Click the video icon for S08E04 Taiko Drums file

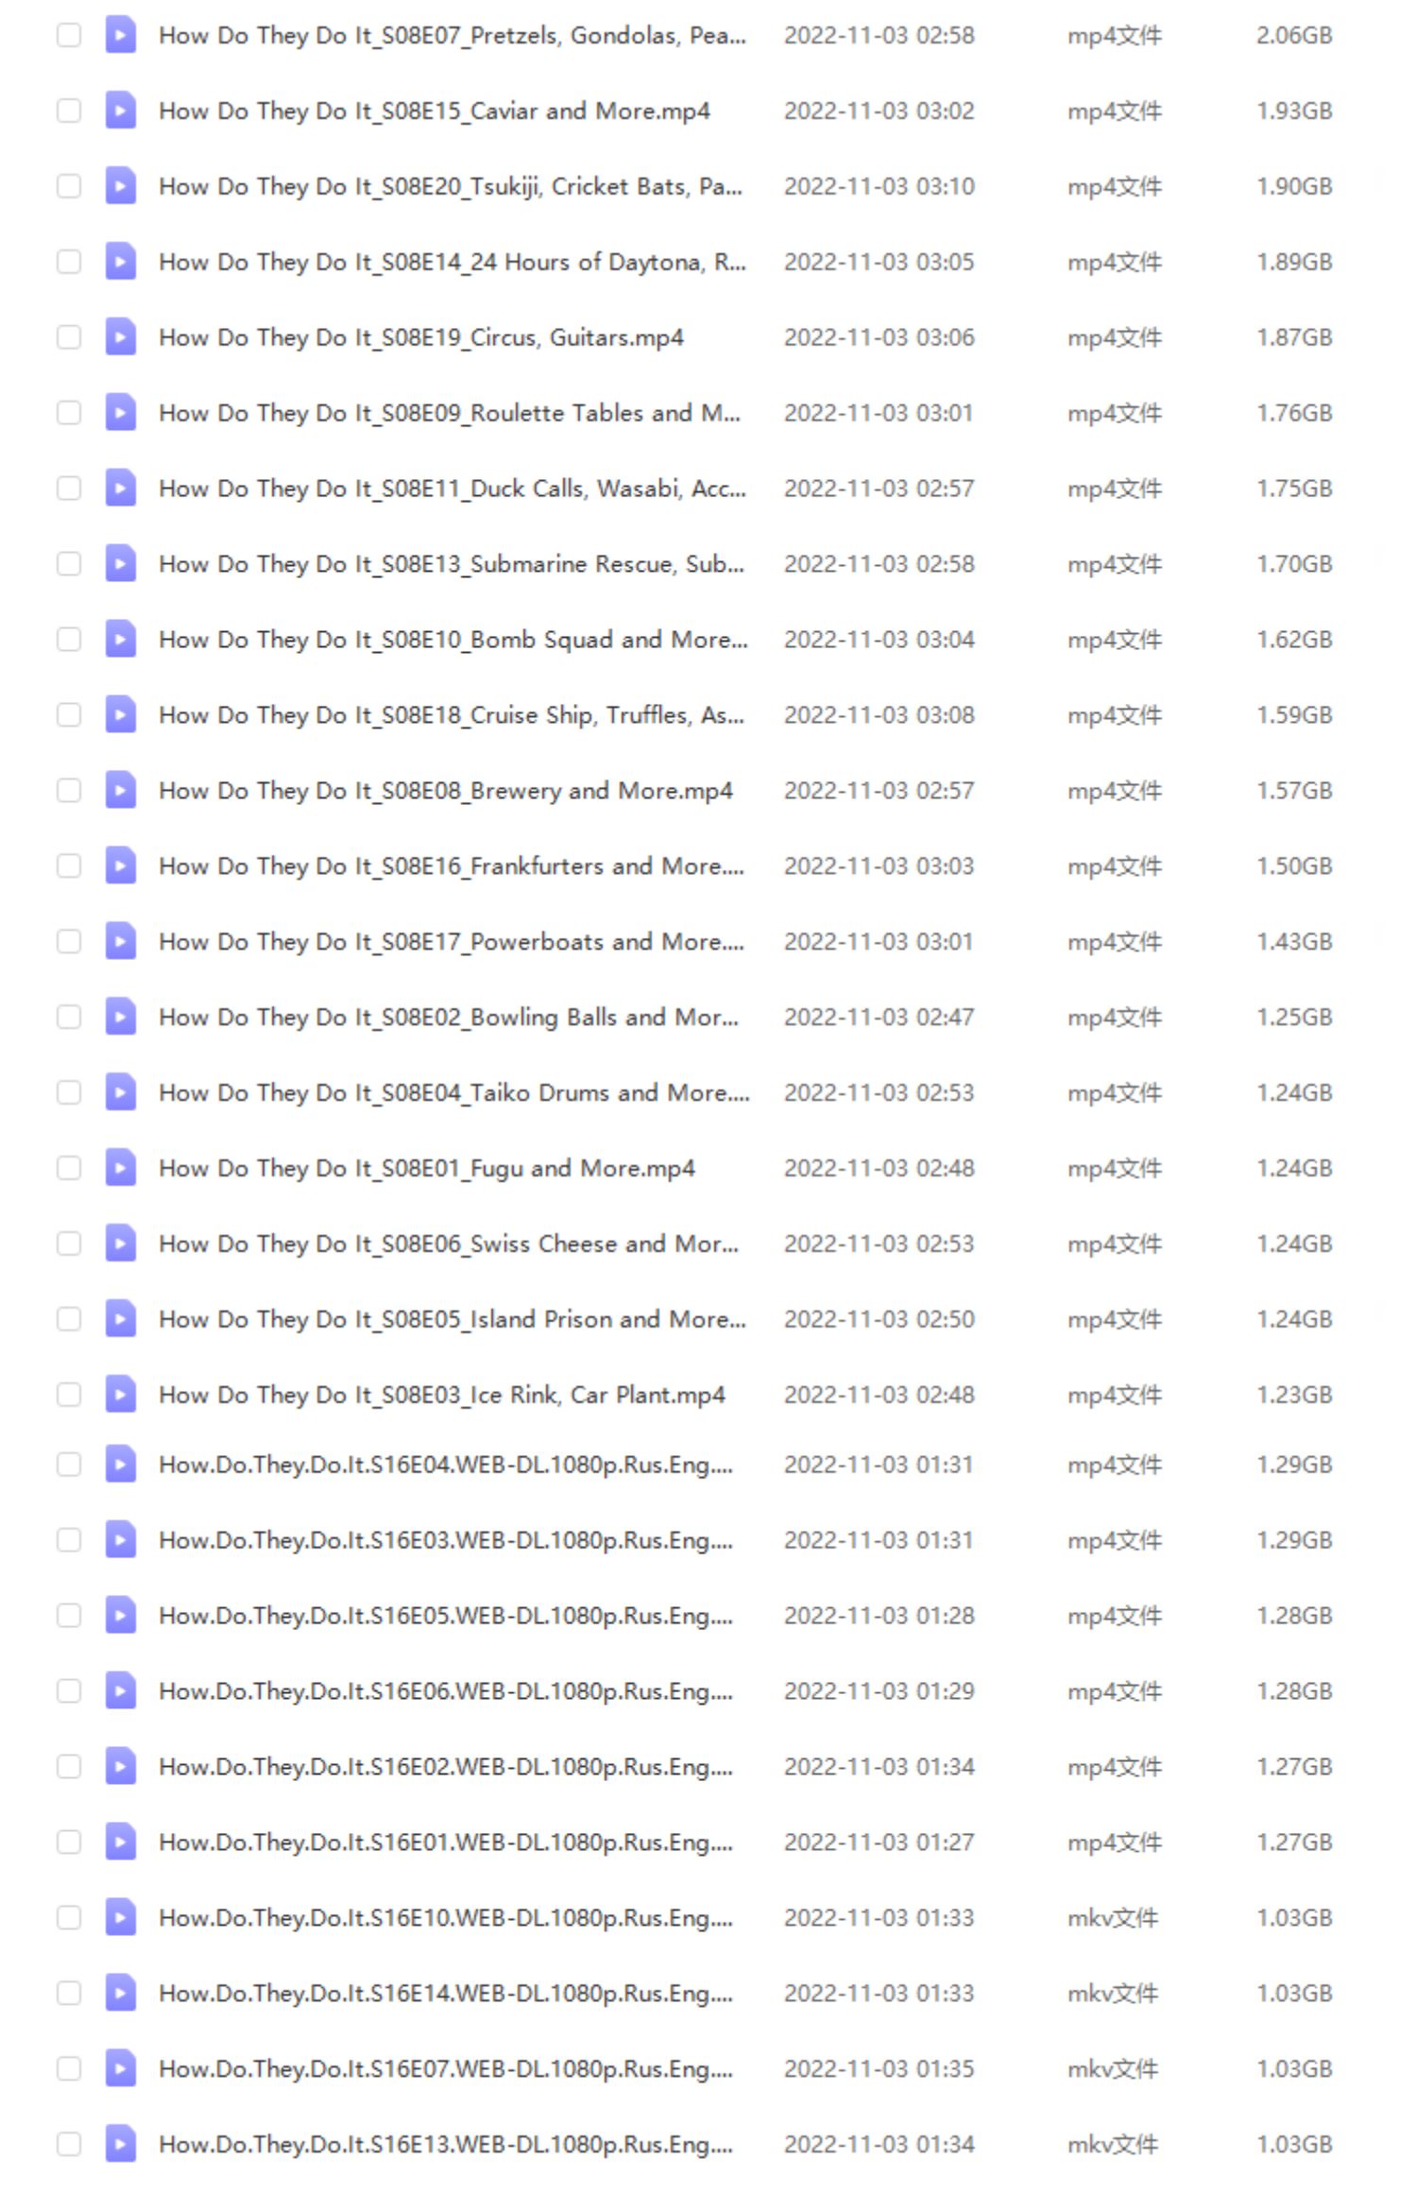120,1093
